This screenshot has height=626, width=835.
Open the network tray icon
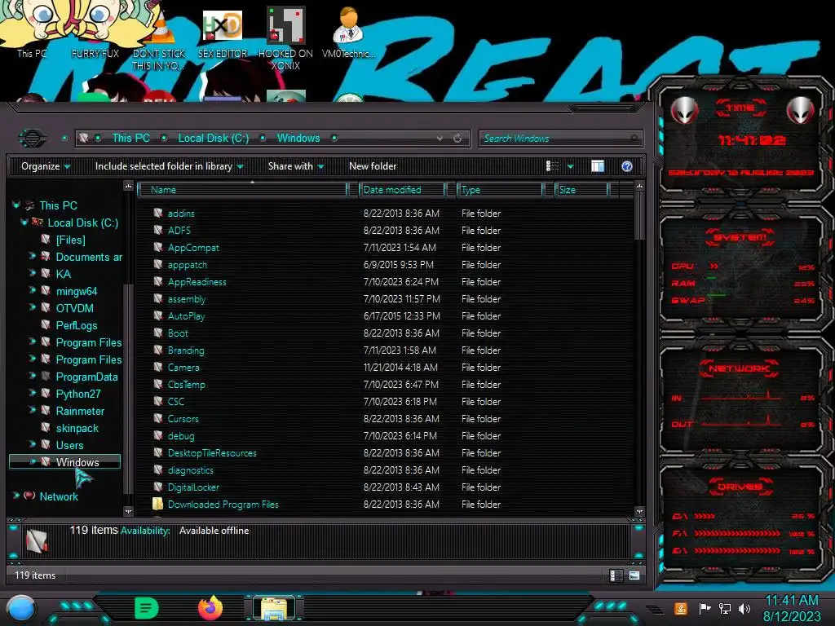point(725,608)
